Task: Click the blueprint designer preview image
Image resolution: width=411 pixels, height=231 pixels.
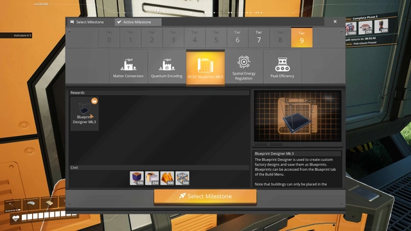Action: click(298, 116)
